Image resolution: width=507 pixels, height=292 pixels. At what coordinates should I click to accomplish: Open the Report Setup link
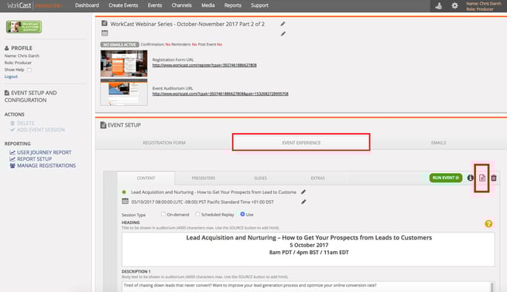34,159
